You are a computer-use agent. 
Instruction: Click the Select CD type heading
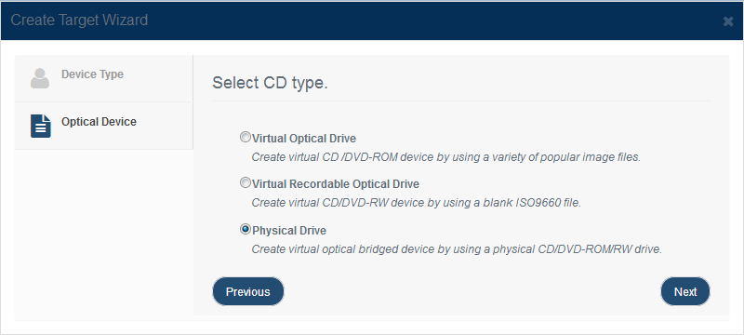[x=270, y=83]
